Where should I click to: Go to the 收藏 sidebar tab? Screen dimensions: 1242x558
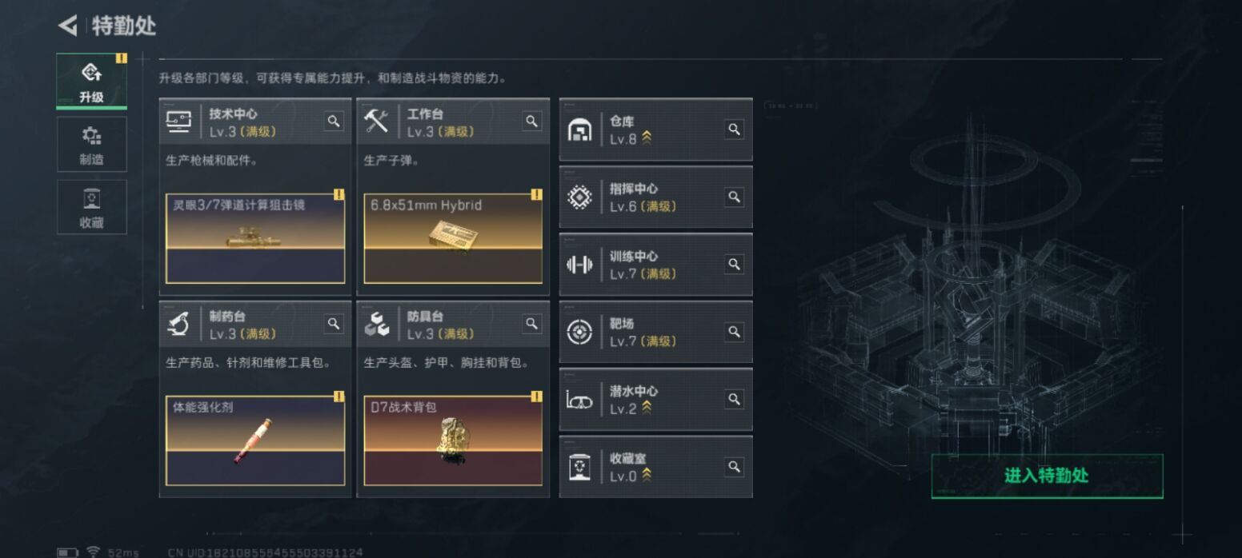(91, 206)
